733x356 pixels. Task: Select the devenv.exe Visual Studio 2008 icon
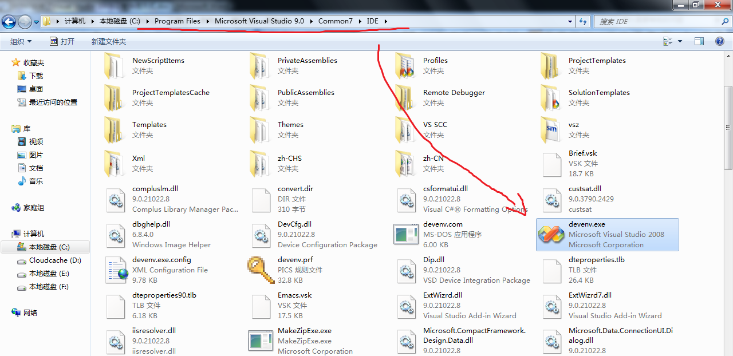pos(551,235)
